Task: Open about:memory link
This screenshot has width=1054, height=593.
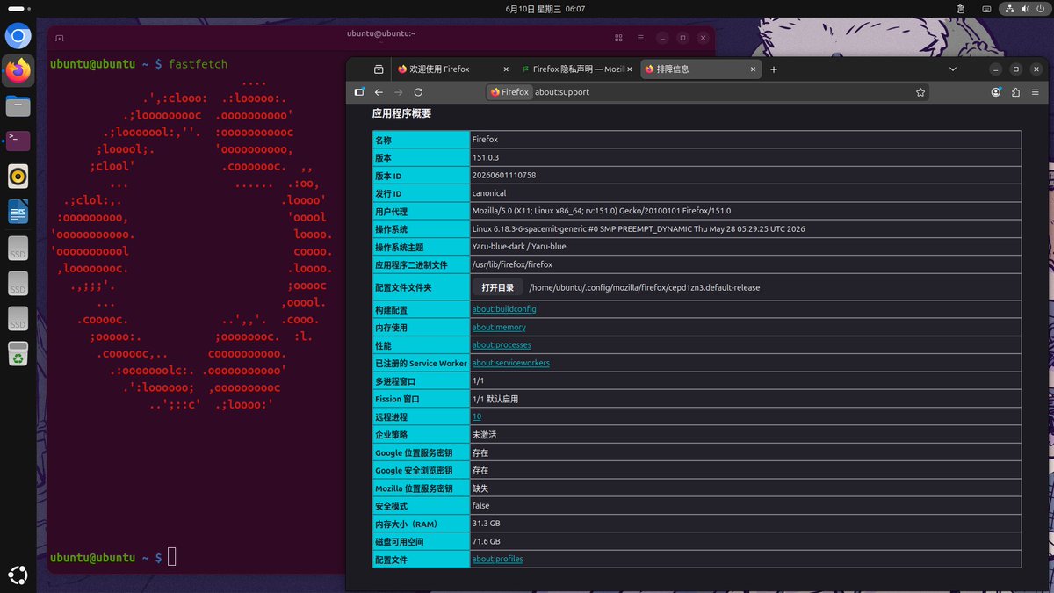Action: point(499,327)
